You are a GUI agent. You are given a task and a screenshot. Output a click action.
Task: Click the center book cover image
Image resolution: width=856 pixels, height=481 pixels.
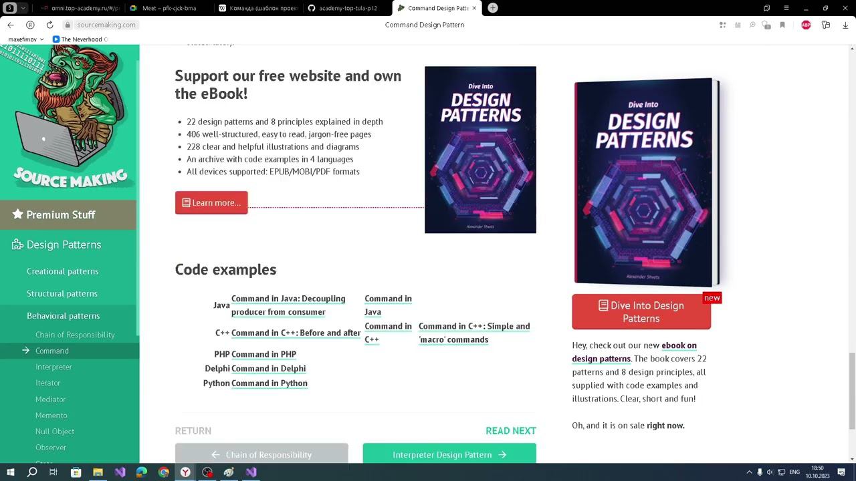(x=480, y=150)
